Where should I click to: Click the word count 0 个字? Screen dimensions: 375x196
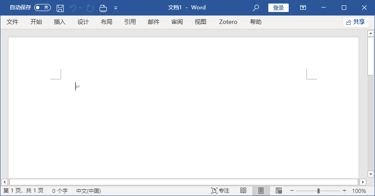(60, 191)
